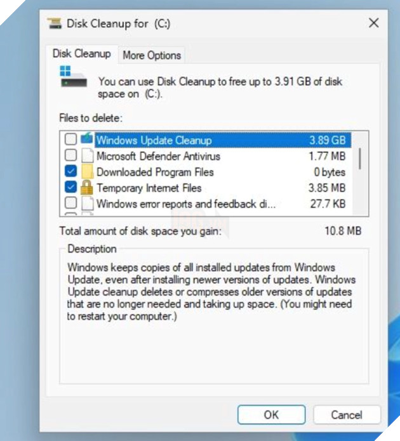
Task: Check the Windows Update Cleanup checkbox
Action: [70, 139]
